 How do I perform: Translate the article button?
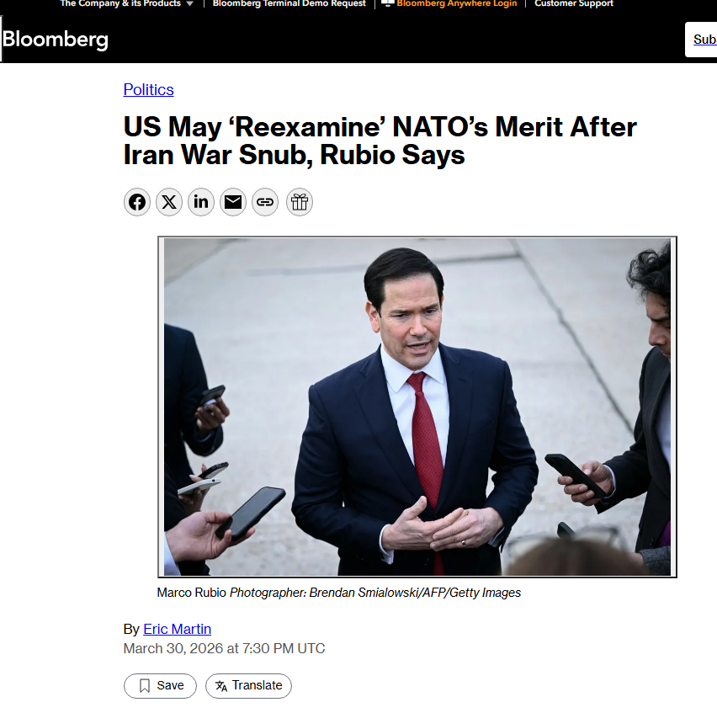point(248,685)
